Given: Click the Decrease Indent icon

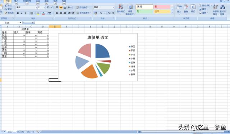Looking at the screenshot, I should (69, 13).
